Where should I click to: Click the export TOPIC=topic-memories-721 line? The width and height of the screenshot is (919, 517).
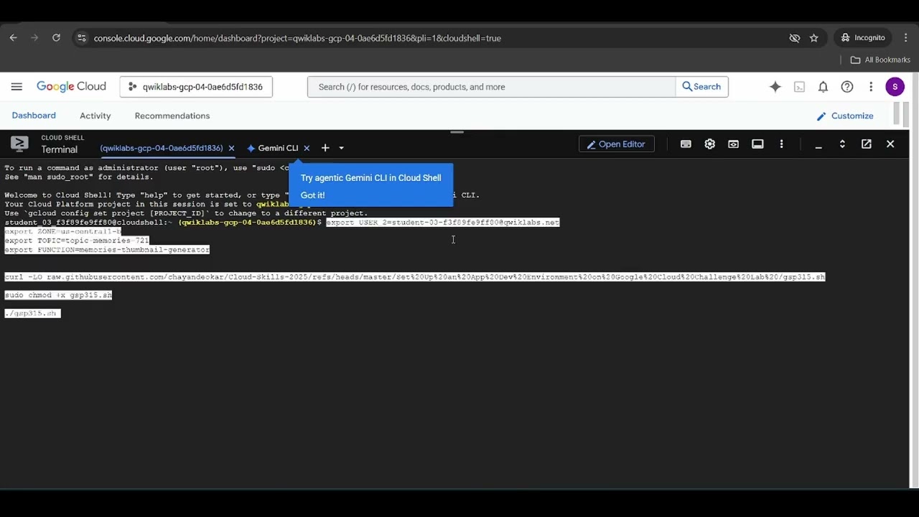coord(77,241)
